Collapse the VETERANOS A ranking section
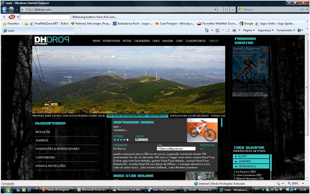The height and width of the screenshot is (194, 310). [251, 166]
